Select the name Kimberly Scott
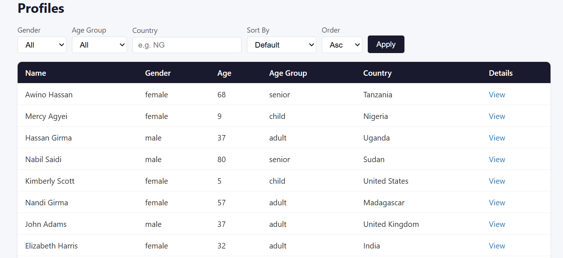 coord(50,181)
